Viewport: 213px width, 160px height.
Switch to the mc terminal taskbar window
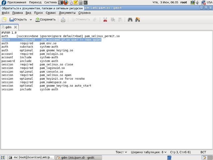(30, 157)
